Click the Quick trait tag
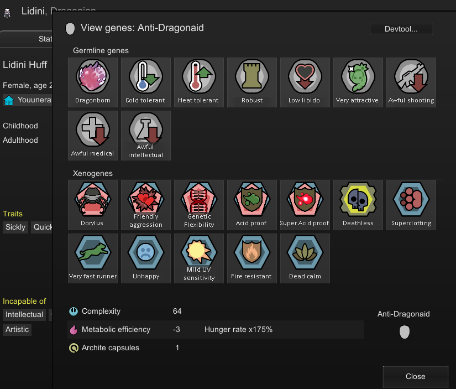The height and width of the screenshot is (389, 456). (x=43, y=227)
